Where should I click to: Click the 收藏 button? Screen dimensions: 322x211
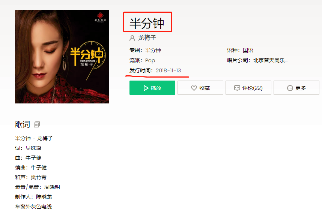(x=200, y=88)
